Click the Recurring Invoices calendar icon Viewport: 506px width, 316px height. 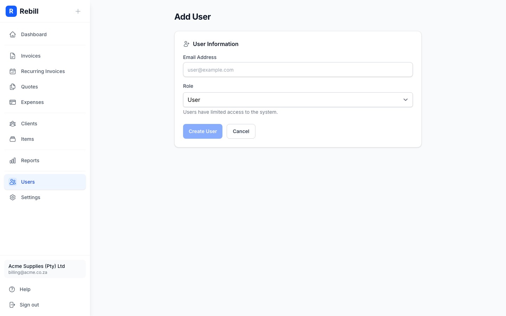click(x=13, y=71)
